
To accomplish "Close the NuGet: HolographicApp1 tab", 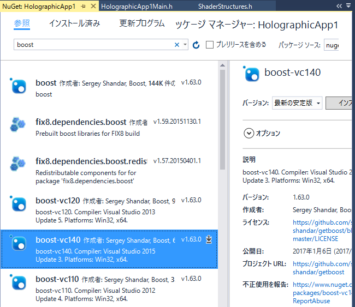I will (x=93, y=6).
